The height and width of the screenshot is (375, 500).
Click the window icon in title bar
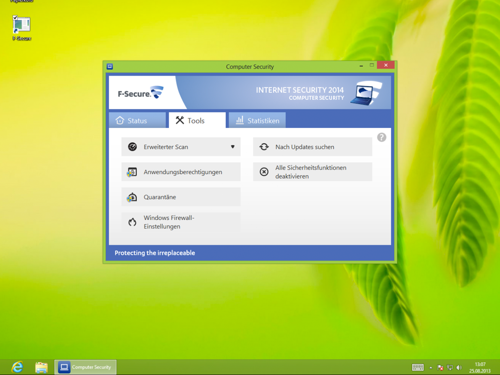tap(110, 66)
